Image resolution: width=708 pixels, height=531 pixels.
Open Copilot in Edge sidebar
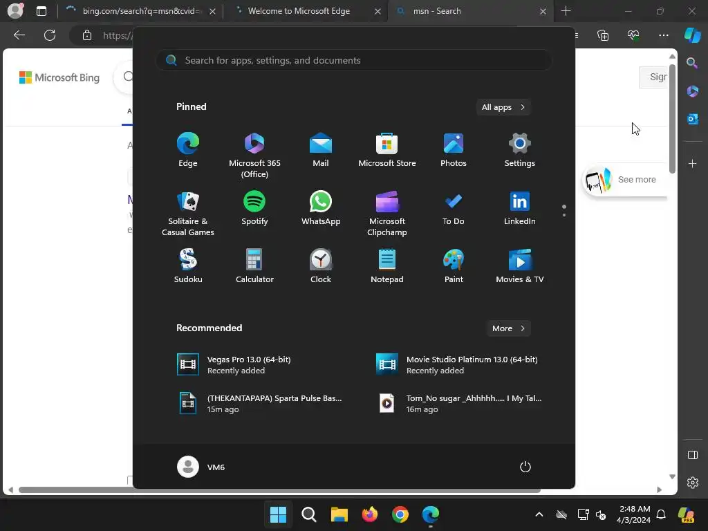pyautogui.click(x=693, y=35)
